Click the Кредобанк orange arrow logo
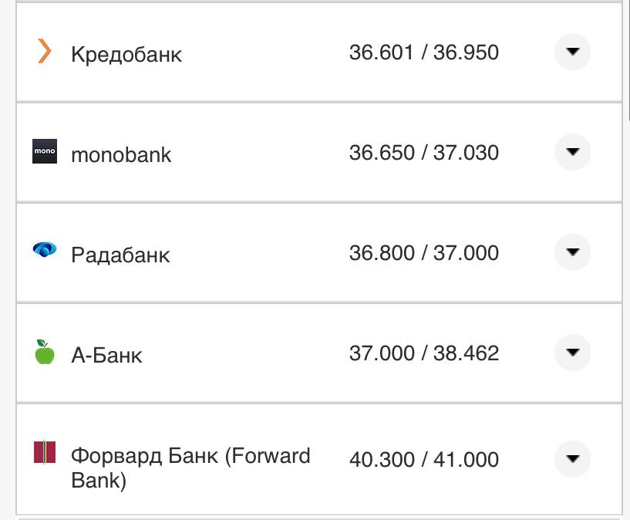The image size is (630, 520). (x=43, y=52)
